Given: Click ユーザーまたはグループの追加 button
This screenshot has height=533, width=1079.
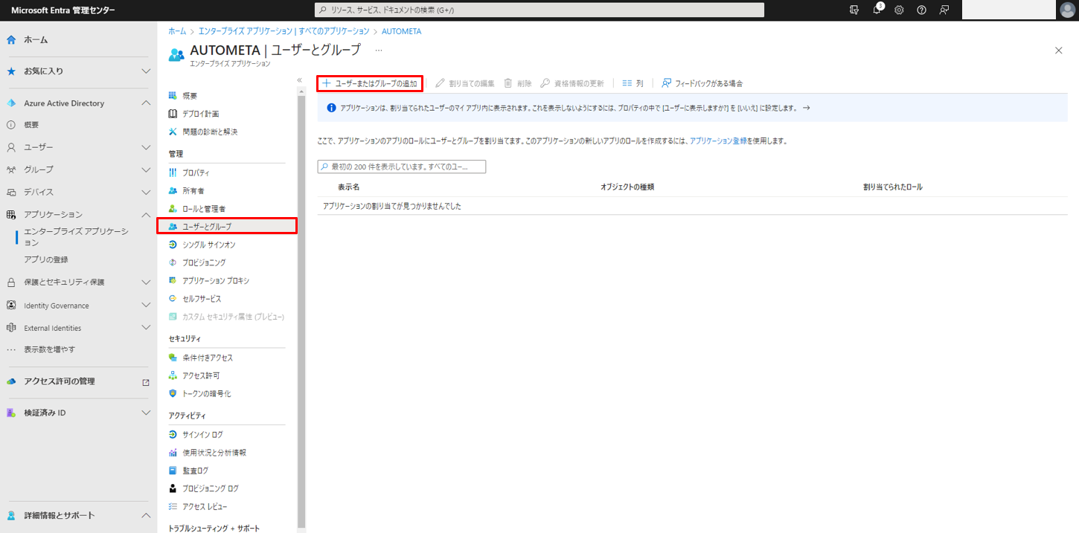Looking at the screenshot, I should tap(370, 83).
